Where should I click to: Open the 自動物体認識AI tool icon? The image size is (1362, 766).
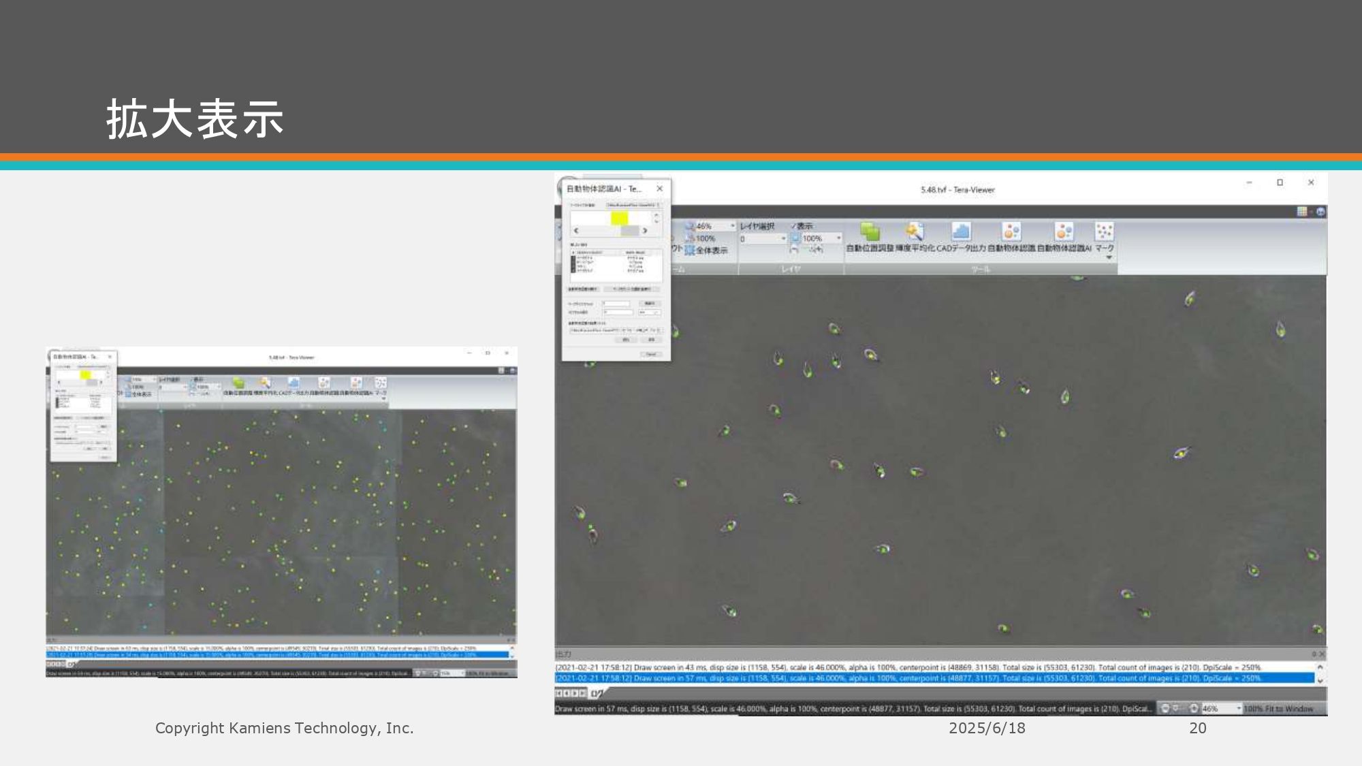tap(1064, 232)
